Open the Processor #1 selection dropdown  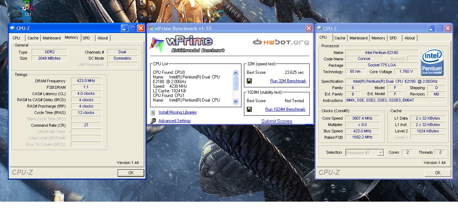point(365,153)
